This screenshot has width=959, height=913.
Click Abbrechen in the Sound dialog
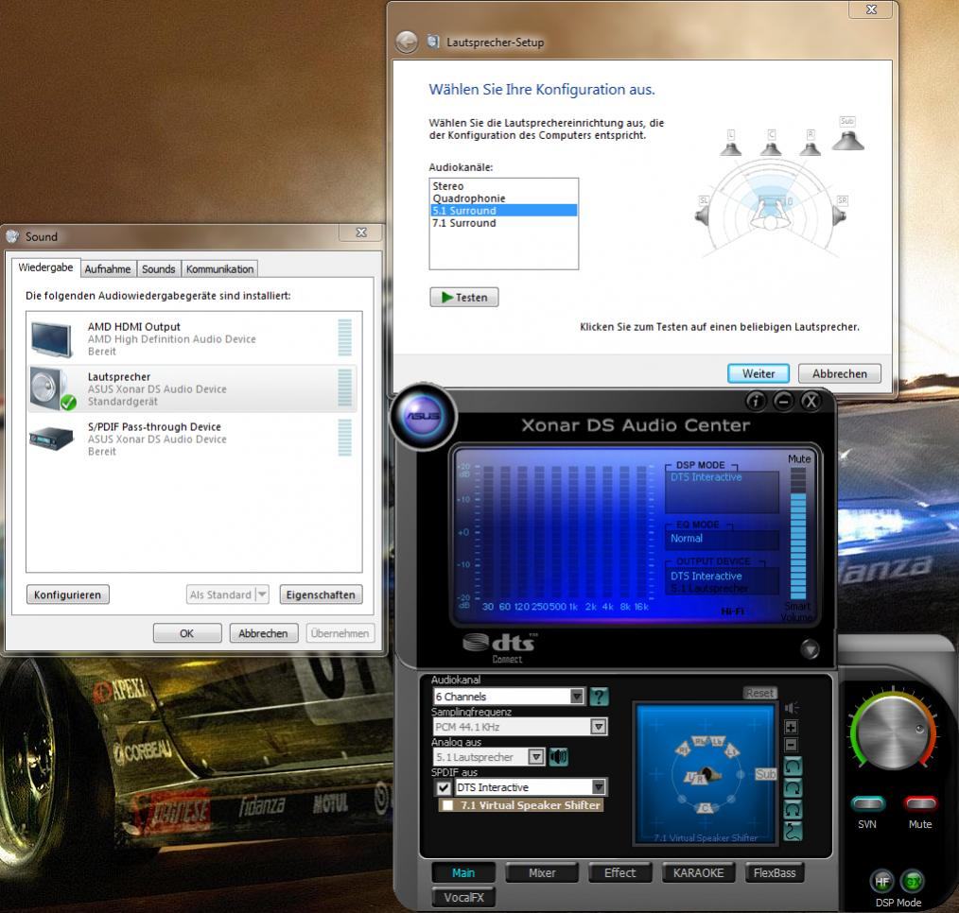pos(263,633)
